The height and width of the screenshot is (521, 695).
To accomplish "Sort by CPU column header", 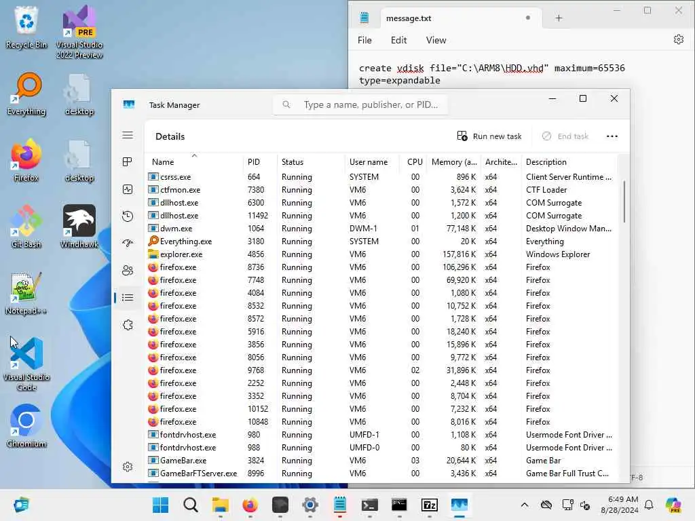I will 413,161.
